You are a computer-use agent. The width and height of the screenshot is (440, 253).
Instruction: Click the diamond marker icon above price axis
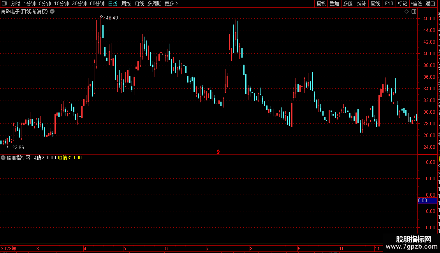click(407, 12)
